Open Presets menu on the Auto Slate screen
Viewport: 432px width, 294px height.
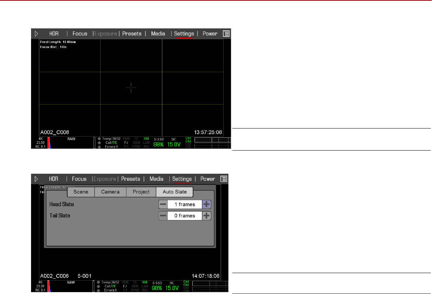point(131,179)
